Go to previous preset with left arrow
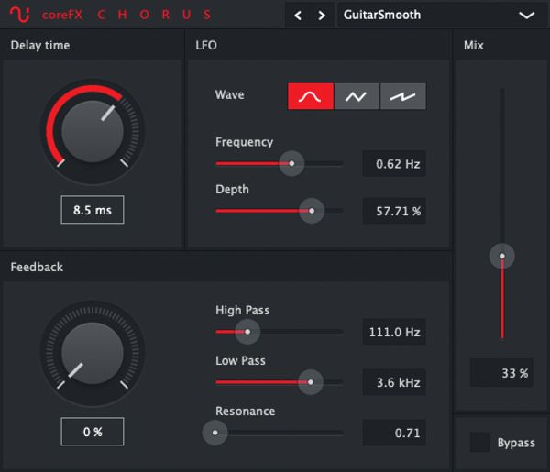The image size is (550, 472). [298, 16]
